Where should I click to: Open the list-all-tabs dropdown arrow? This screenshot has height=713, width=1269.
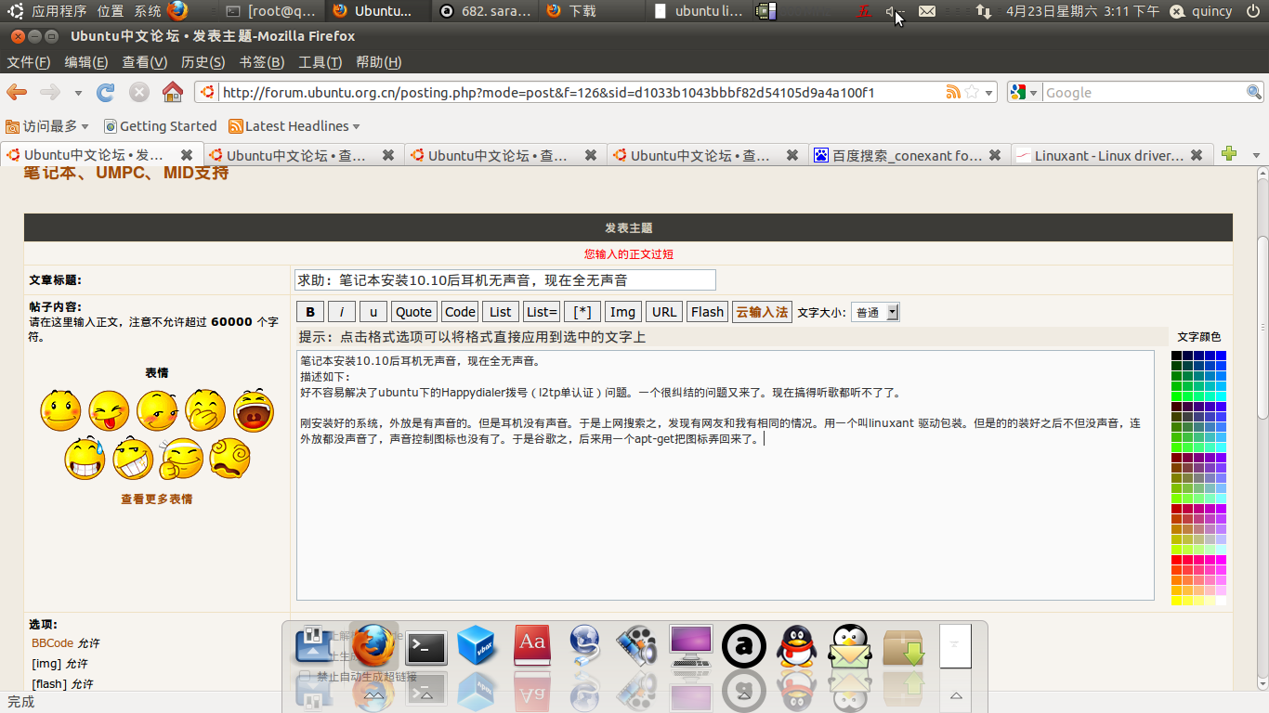(1256, 155)
